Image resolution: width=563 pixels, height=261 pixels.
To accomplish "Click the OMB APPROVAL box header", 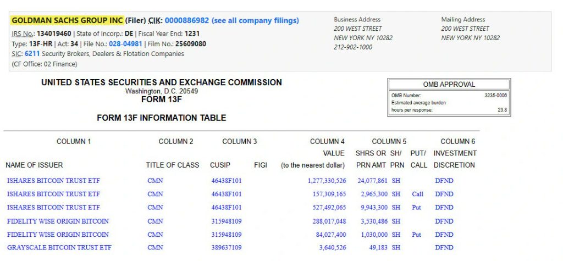I will pos(449,85).
